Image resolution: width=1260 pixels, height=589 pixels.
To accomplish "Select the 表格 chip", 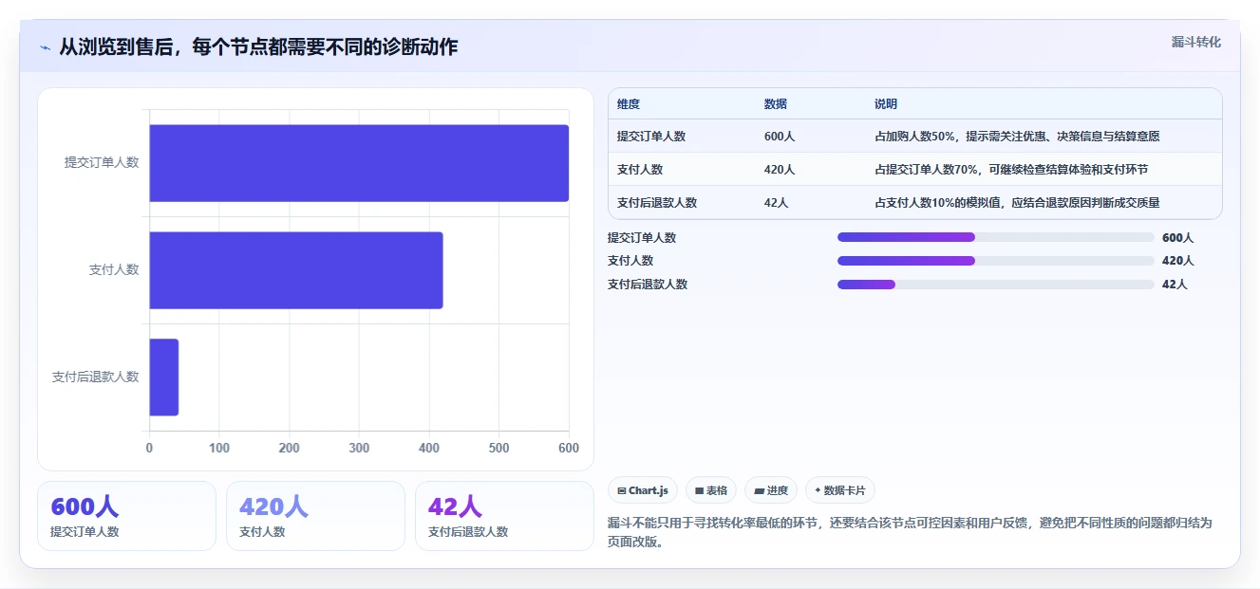I will (x=711, y=490).
